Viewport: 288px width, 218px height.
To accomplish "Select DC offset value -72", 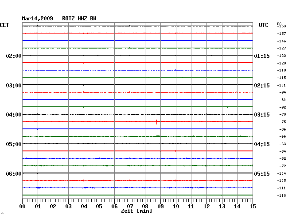I will [283, 166].
